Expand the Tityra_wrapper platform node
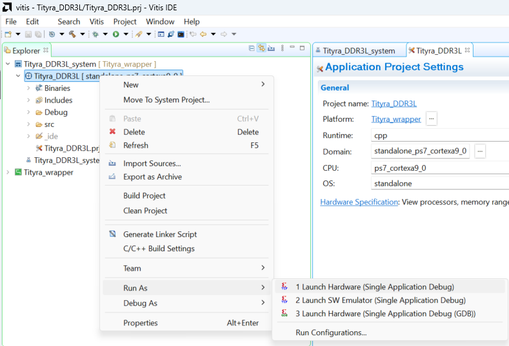509x346 pixels. [x=8, y=173]
